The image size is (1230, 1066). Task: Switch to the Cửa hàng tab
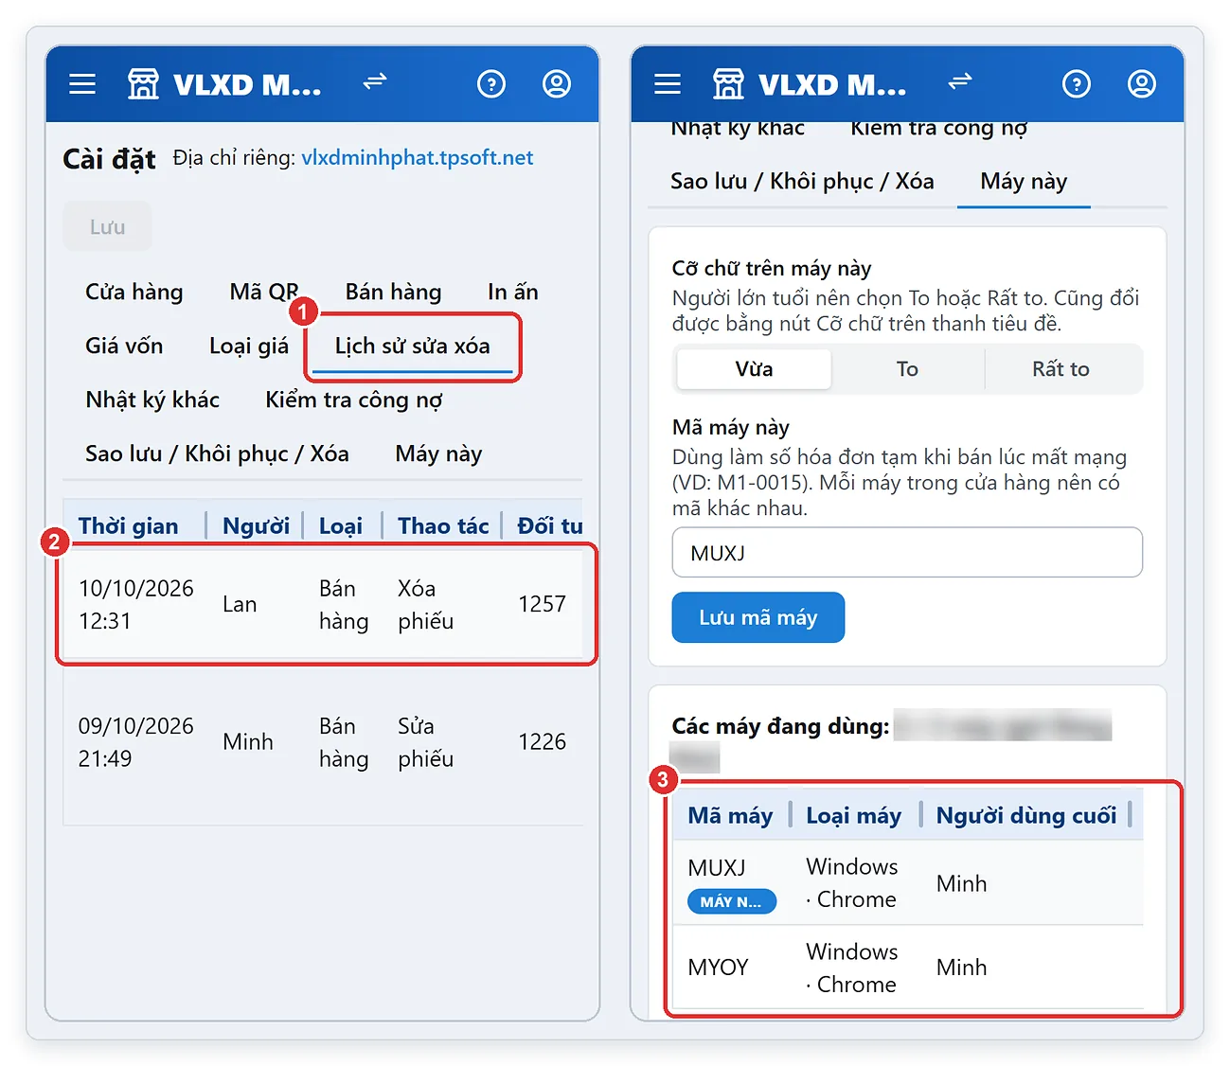(x=134, y=292)
